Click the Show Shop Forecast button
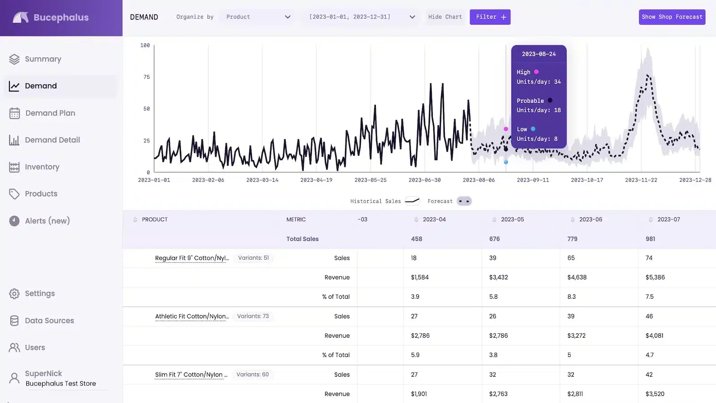The height and width of the screenshot is (403, 716). point(672,17)
